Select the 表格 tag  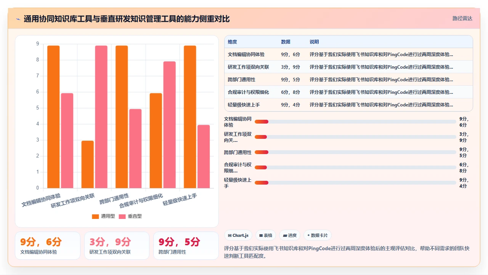(265, 235)
